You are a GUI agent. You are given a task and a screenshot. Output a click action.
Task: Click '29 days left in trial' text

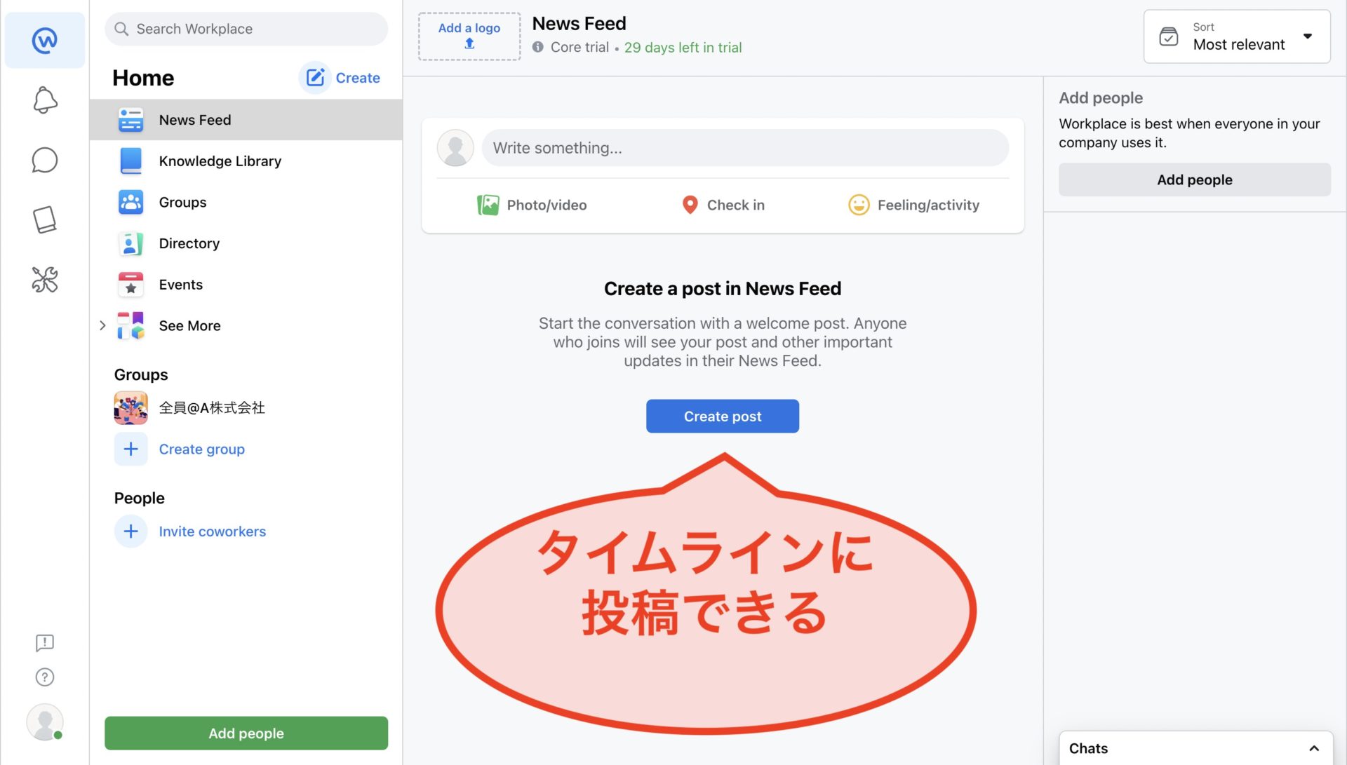click(x=683, y=47)
